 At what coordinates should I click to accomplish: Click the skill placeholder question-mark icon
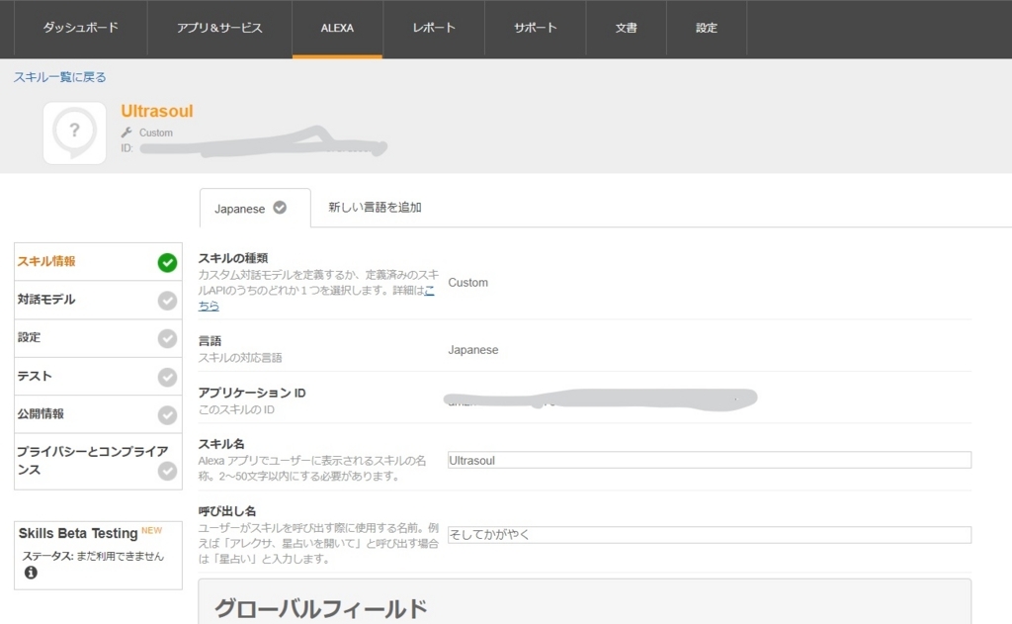click(74, 133)
